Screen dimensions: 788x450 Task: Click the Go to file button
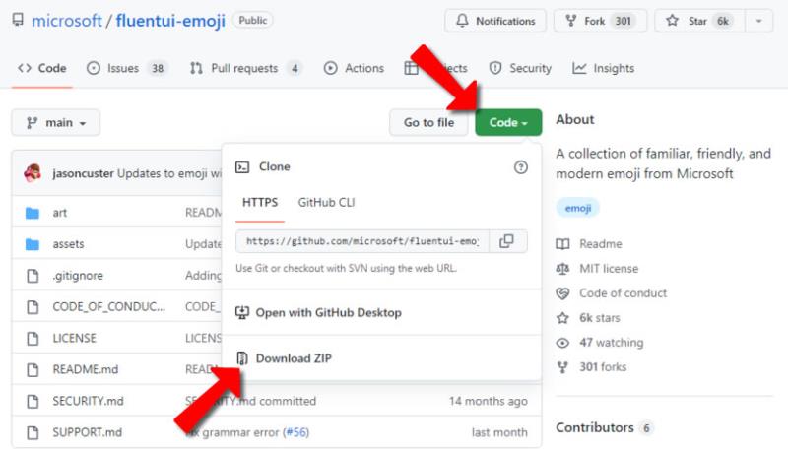(x=428, y=122)
